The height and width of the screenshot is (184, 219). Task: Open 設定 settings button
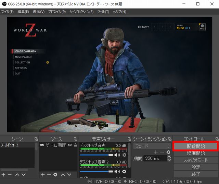[x=196, y=167]
